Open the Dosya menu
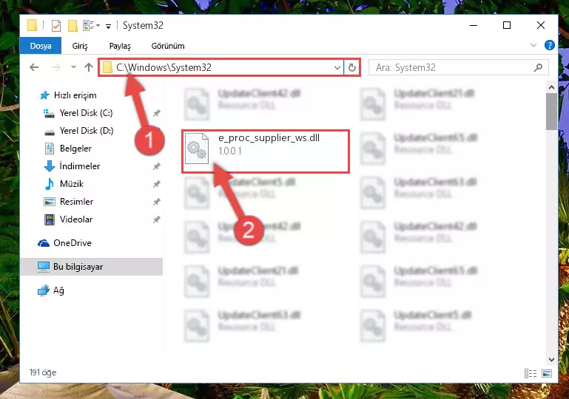 coord(41,46)
